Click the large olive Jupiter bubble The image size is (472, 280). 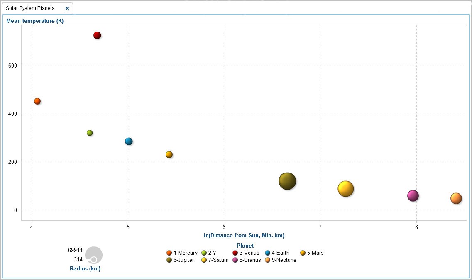coord(287,181)
